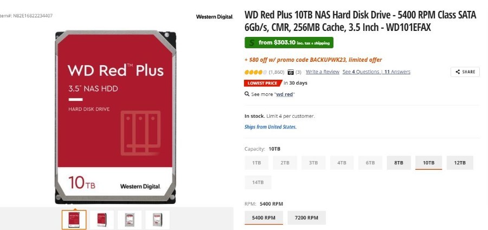The image size is (488, 230).
Task: Open the customer photos camera icon
Action: (291, 72)
